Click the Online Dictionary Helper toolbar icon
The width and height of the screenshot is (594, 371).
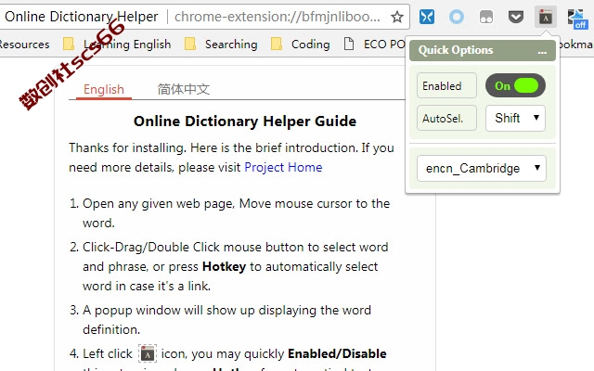tap(546, 17)
